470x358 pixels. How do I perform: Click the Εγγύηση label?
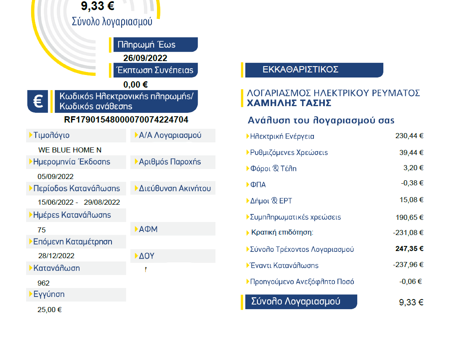(x=49, y=294)
